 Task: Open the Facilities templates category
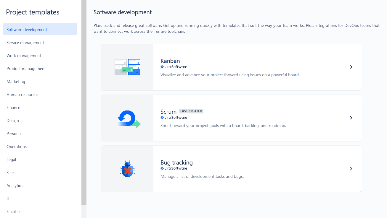pyautogui.click(x=40, y=212)
